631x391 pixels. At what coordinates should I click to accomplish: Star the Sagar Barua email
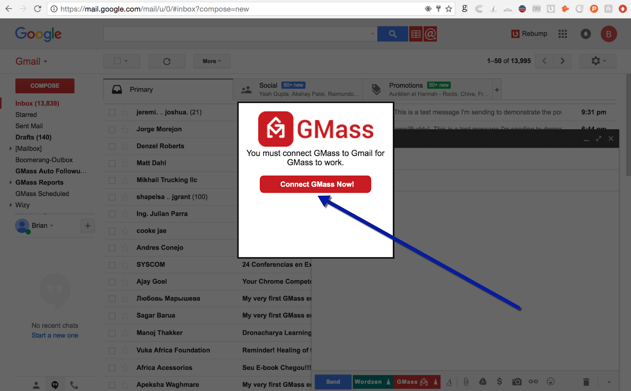pyautogui.click(x=125, y=316)
